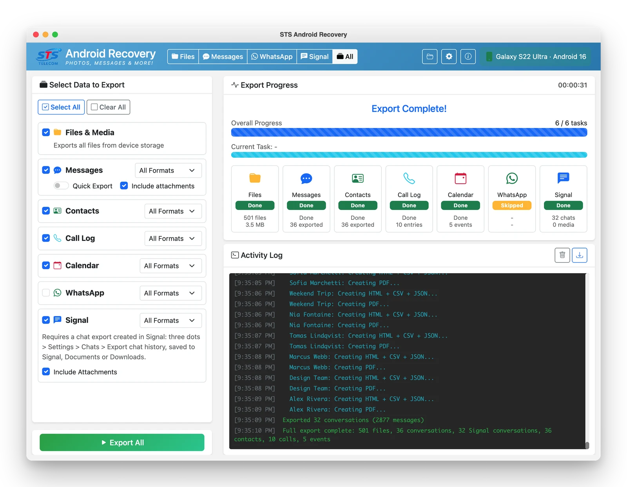The width and height of the screenshot is (627, 487).
Task: Click the Contacts icon in export list
Action: click(x=57, y=211)
